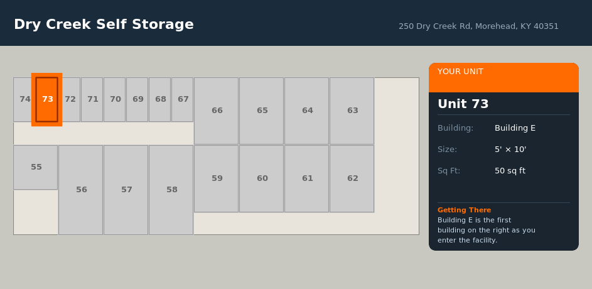Image resolution: width=592 pixels, height=289 pixels.
Task: Click unit 68 on facility map
Action: click(160, 99)
